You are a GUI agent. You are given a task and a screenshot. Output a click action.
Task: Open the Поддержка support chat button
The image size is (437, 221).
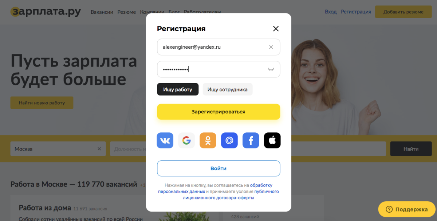pos(407,209)
